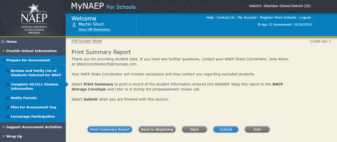Viewport: 337px width, 142px height.
Task: Click square icon beside Complete SD/ELL Student Information
Action: pyautogui.click(x=8, y=85)
